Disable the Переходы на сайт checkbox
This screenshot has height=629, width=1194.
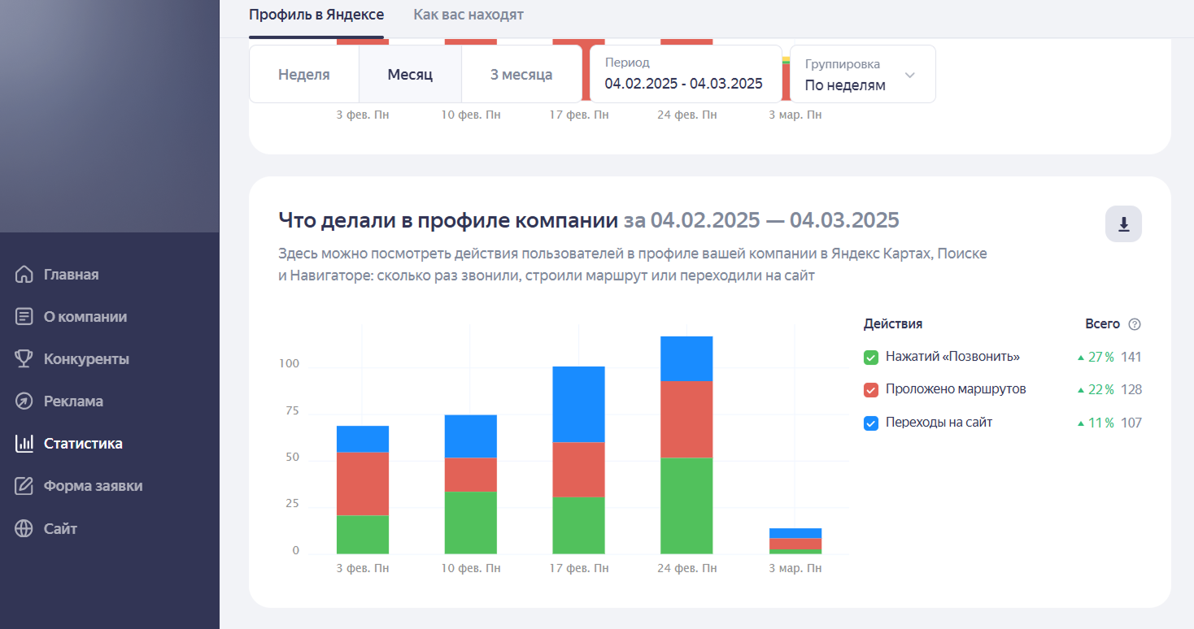871,423
